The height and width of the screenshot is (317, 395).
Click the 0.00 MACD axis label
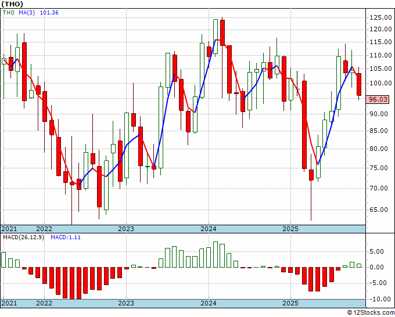pos(377,267)
